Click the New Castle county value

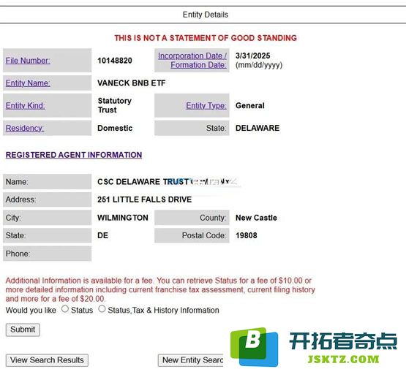tap(256, 218)
